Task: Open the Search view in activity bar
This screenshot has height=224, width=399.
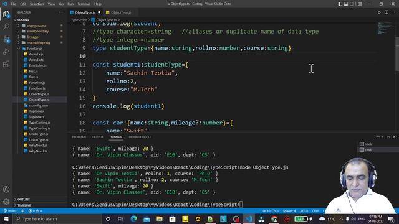Action: point(6,26)
